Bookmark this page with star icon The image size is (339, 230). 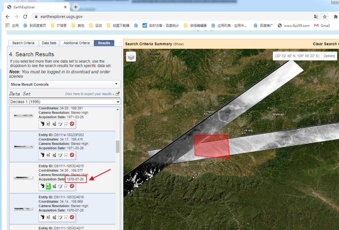(325, 16)
